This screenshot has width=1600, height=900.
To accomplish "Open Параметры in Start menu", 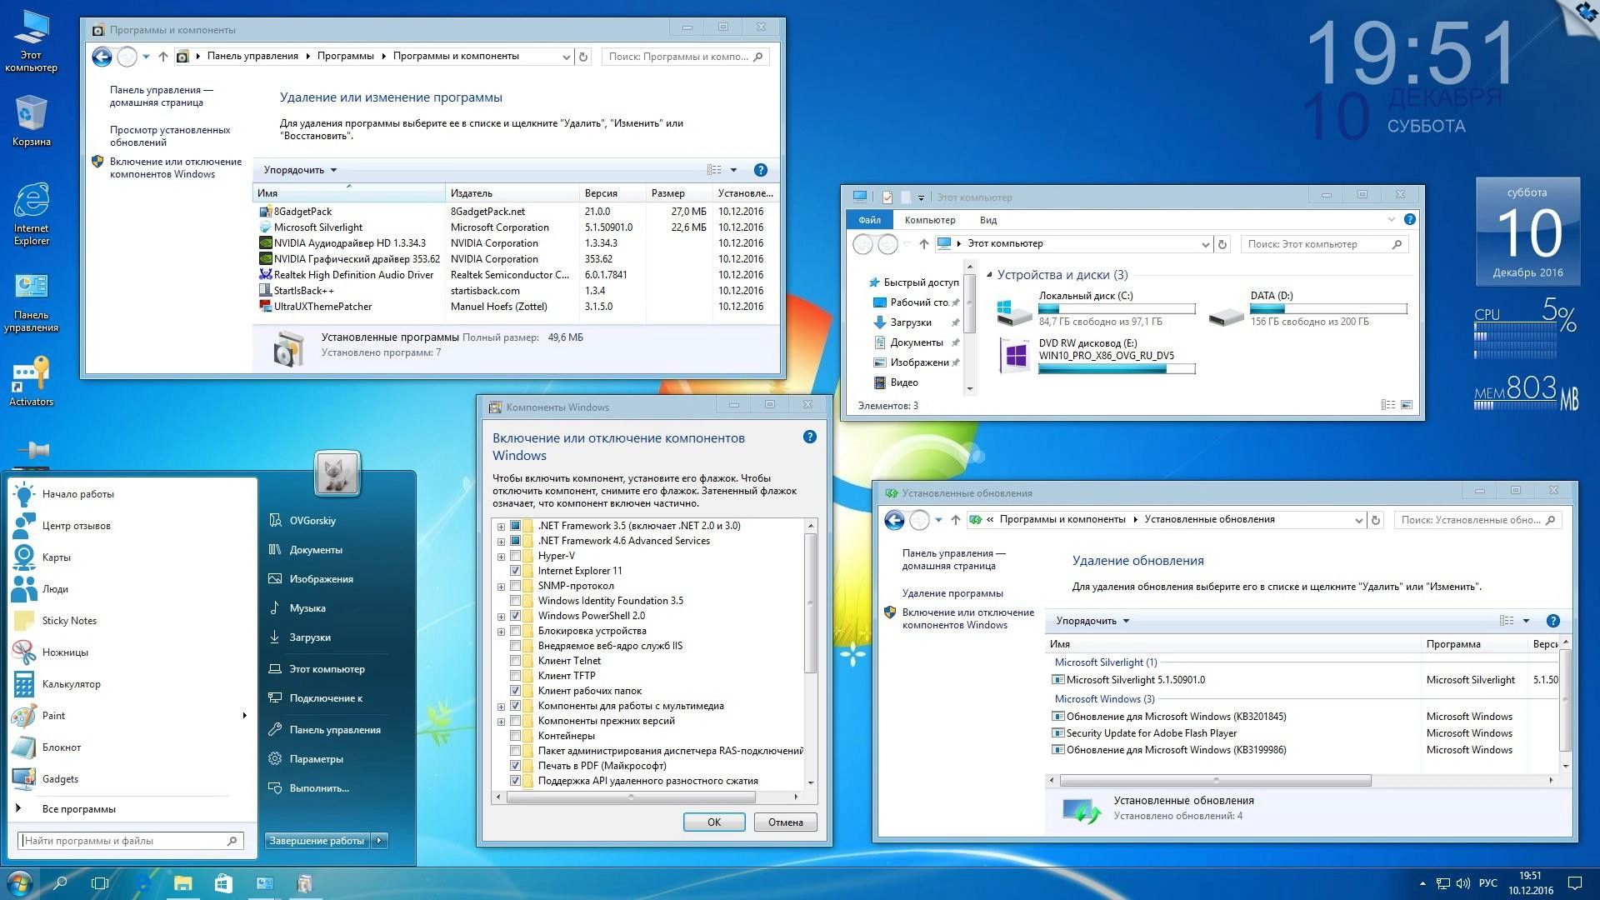I will (x=316, y=759).
